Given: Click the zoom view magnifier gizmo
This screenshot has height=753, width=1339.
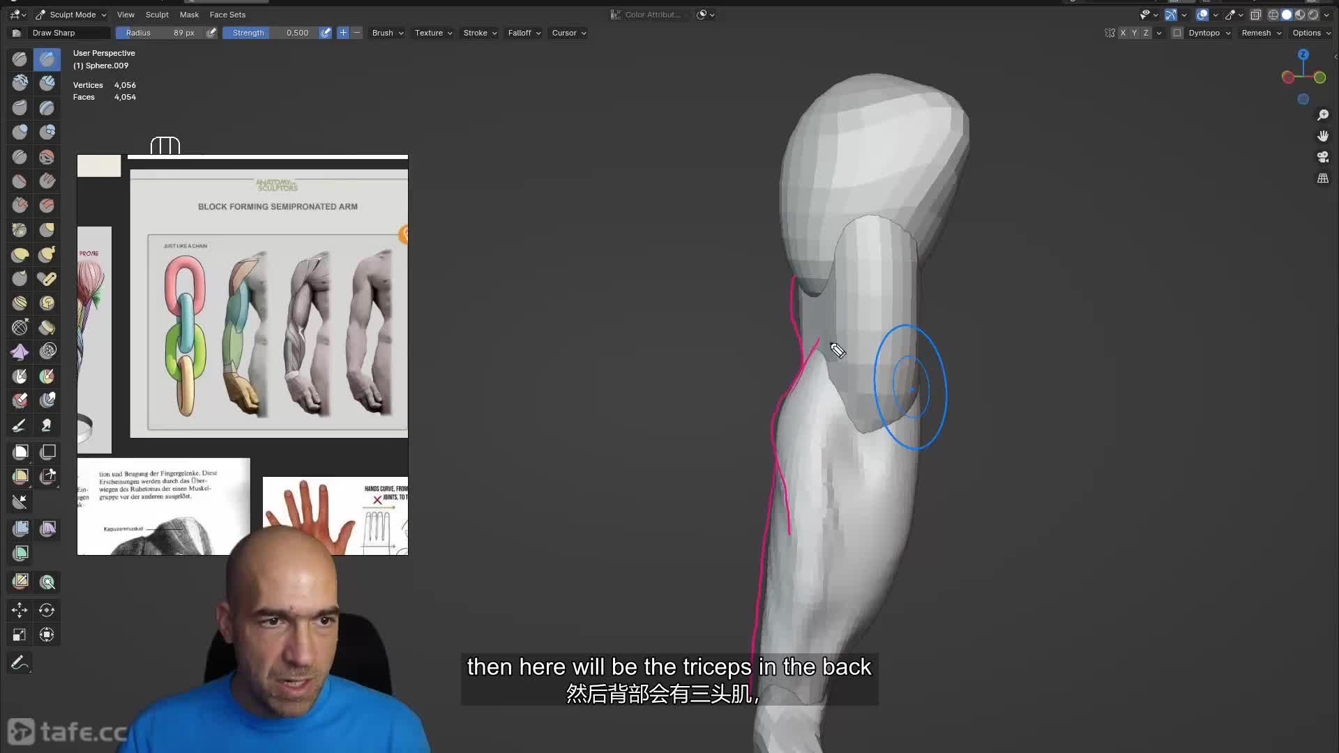Looking at the screenshot, I should [1322, 115].
